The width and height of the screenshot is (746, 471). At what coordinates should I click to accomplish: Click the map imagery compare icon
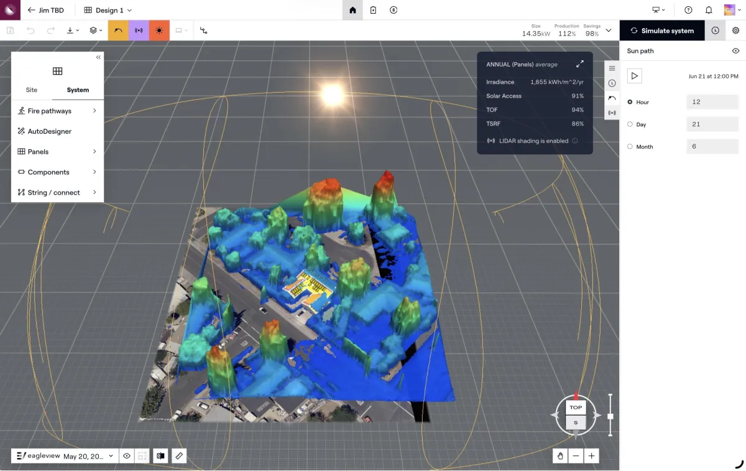(x=160, y=456)
